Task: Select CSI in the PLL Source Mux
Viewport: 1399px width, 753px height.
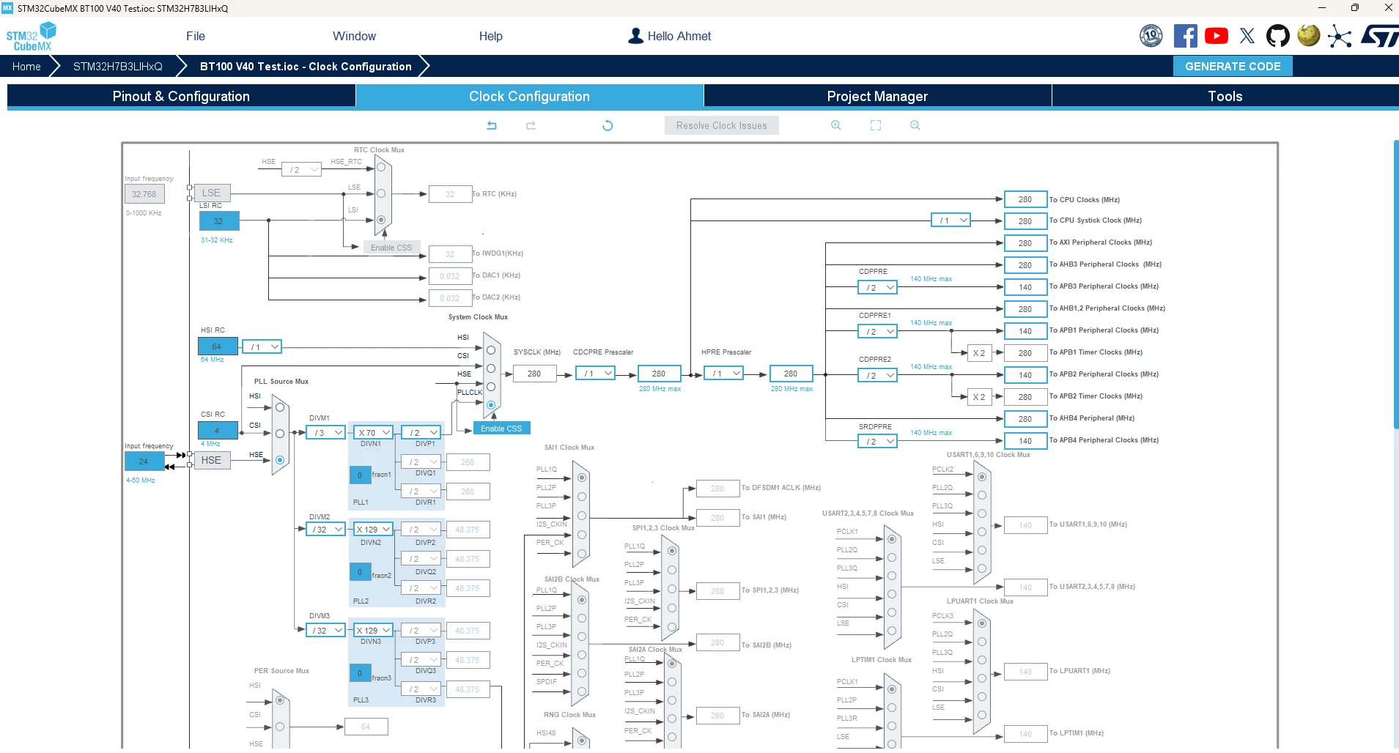Action: pyautogui.click(x=280, y=434)
